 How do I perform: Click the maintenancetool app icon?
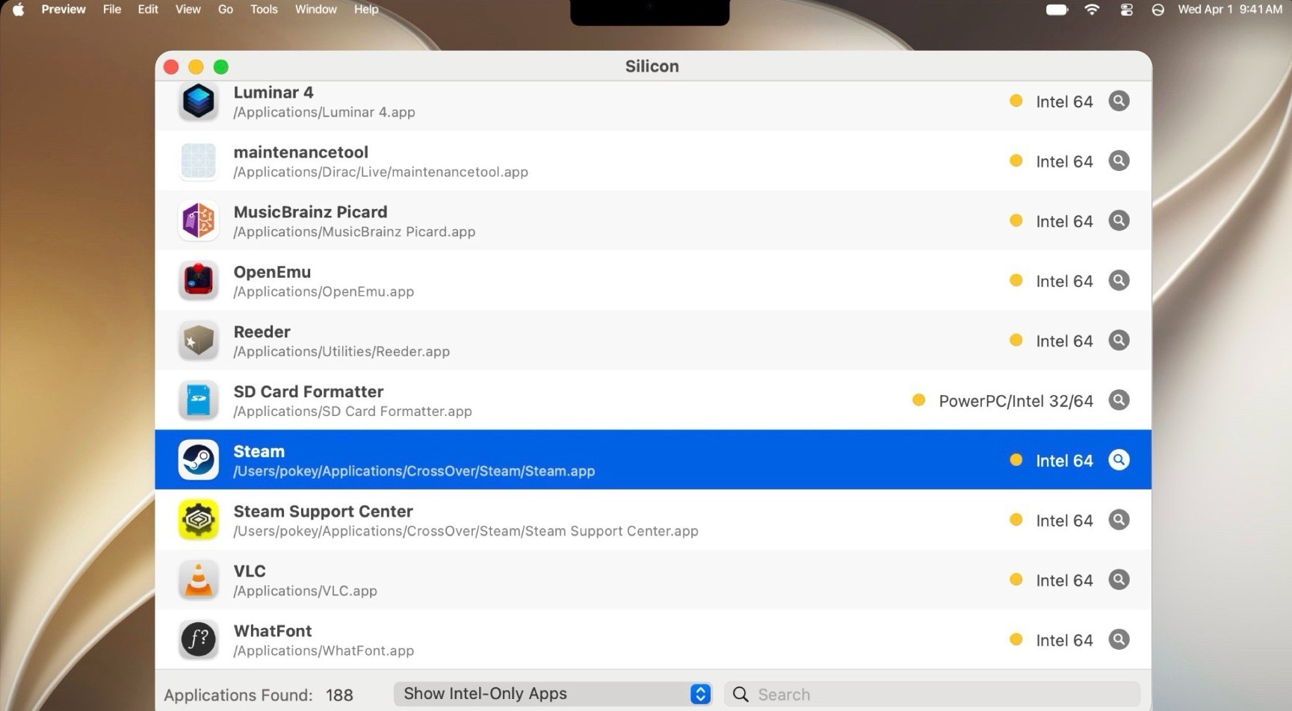point(198,161)
